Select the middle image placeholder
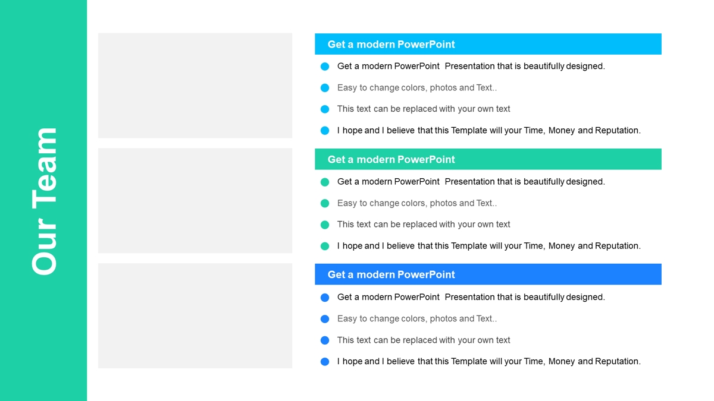 tap(195, 201)
